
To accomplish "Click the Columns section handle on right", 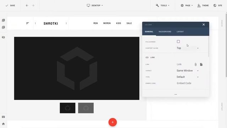I will pyautogui.click(x=222, y=107).
